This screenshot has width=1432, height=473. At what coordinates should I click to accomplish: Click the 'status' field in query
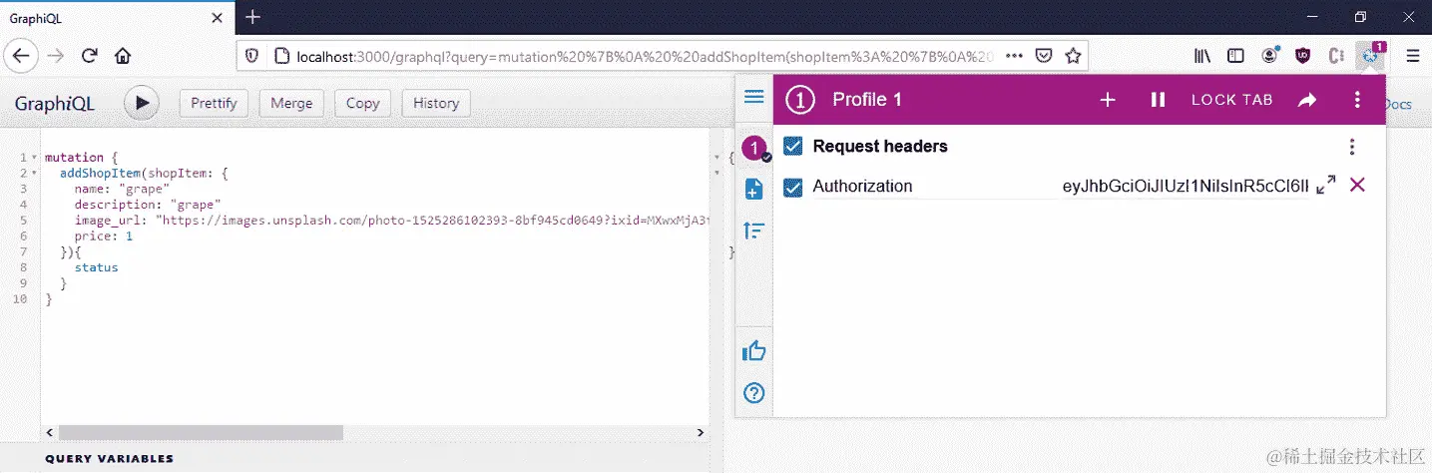96,267
